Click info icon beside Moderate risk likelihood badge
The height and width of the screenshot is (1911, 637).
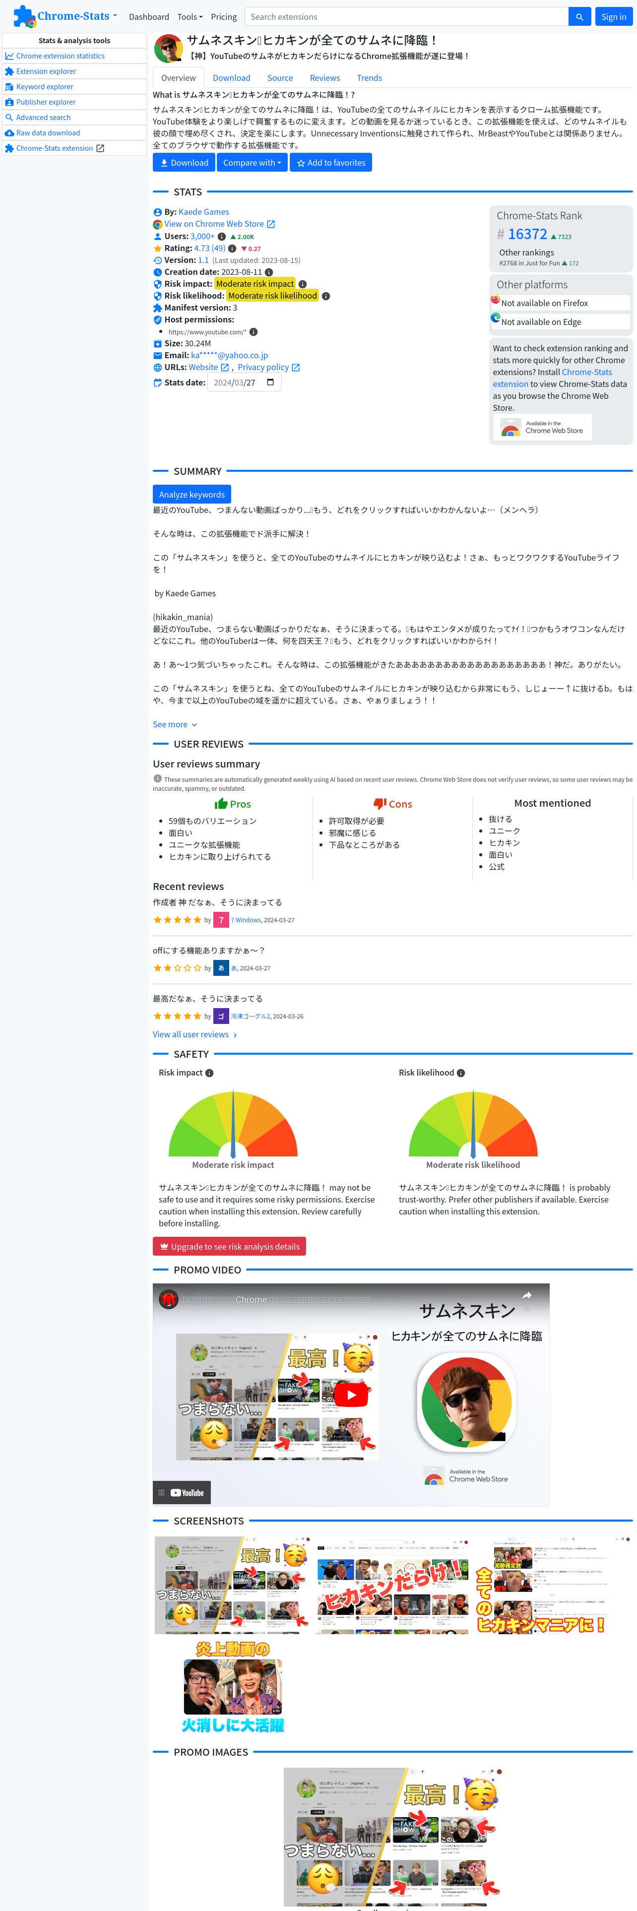pos(325,296)
